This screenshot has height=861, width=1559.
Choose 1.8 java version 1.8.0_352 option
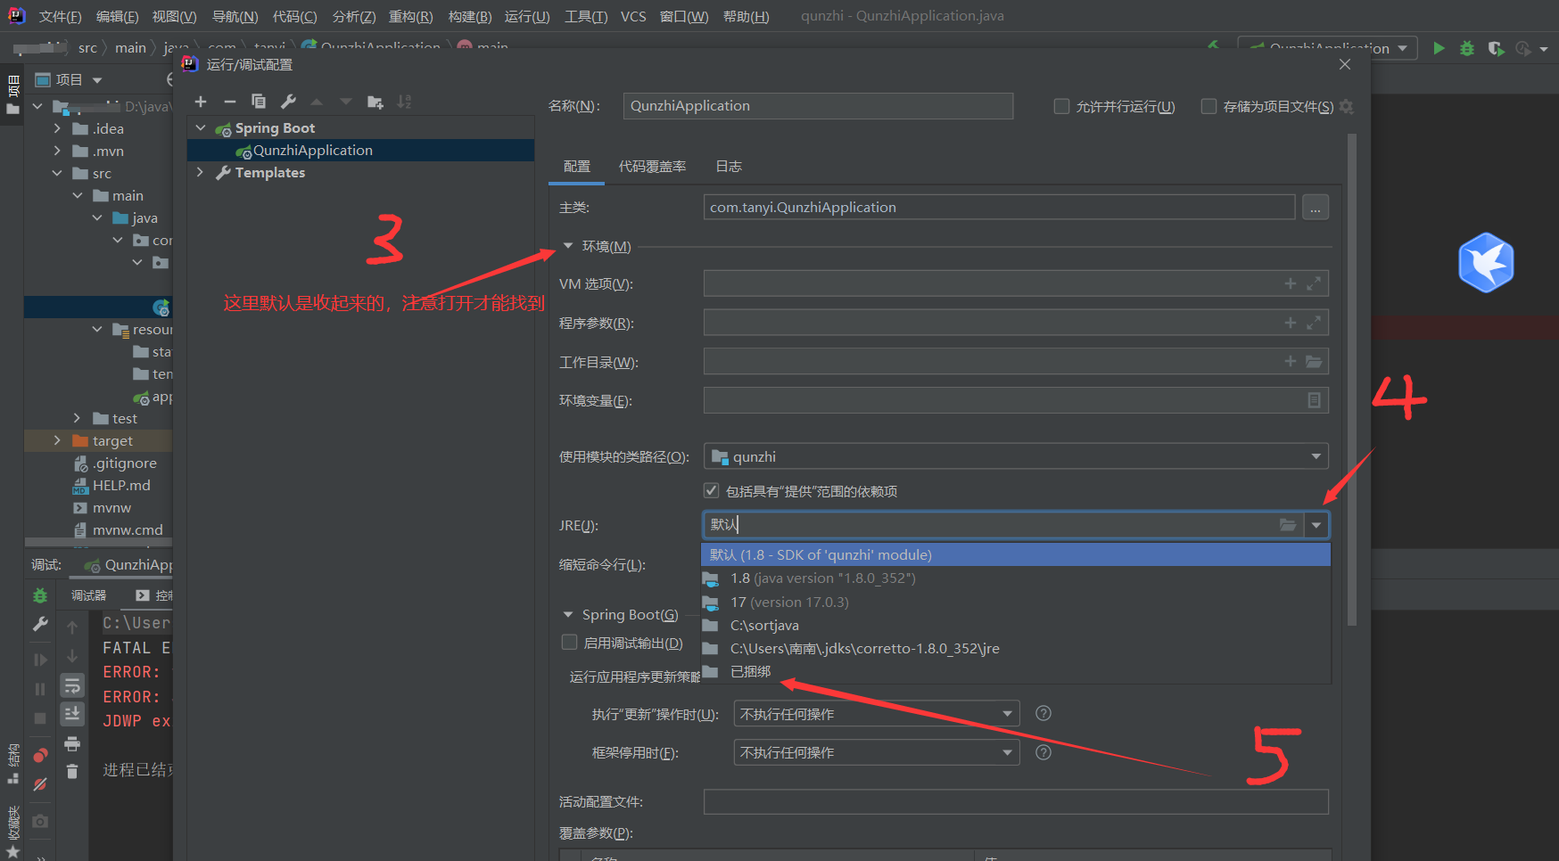tap(1016, 578)
